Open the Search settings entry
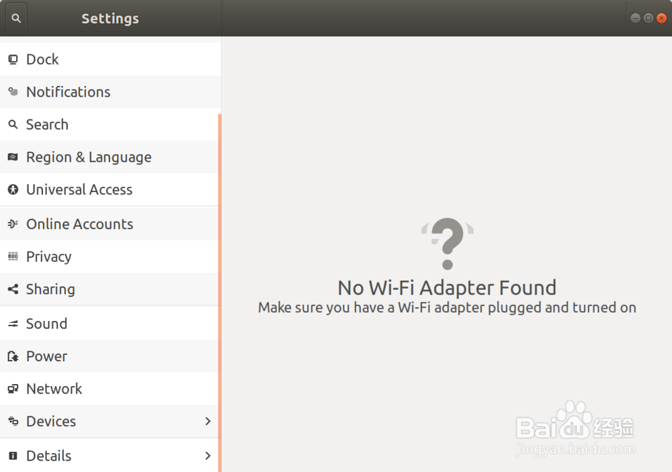Image resolution: width=672 pixels, height=472 pixels. coord(110,125)
